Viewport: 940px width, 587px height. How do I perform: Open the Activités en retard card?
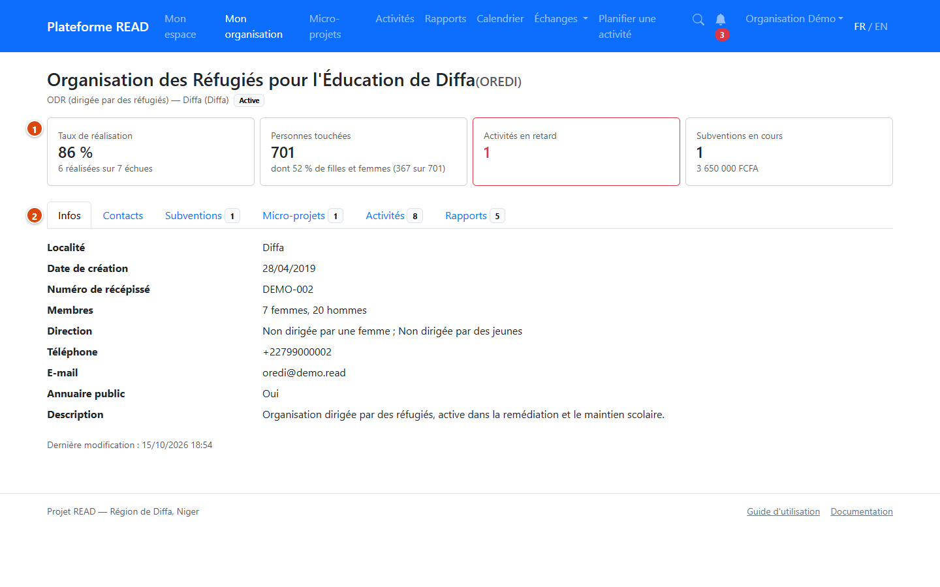(x=576, y=152)
